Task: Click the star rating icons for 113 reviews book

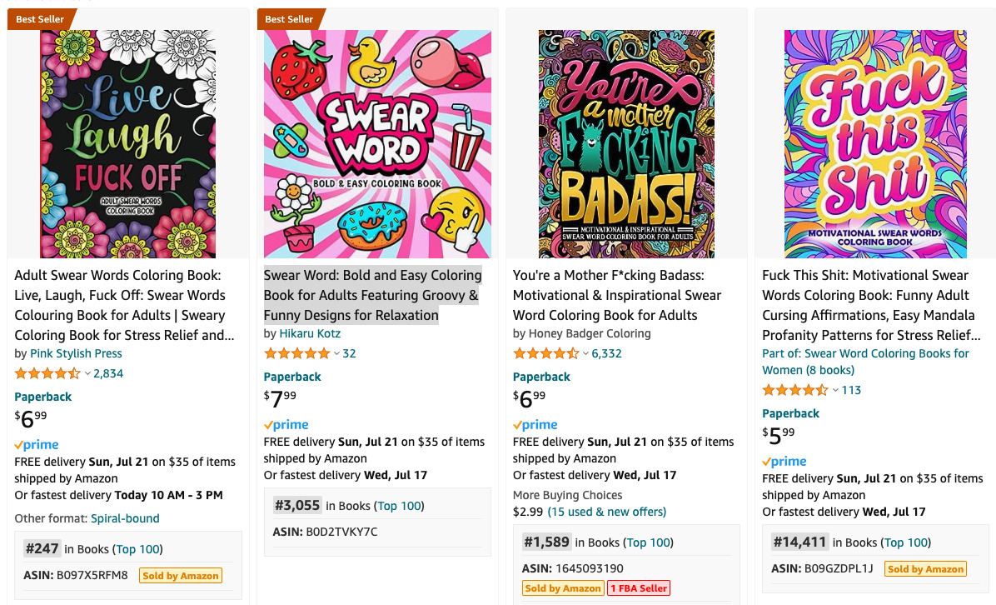Action: [795, 390]
